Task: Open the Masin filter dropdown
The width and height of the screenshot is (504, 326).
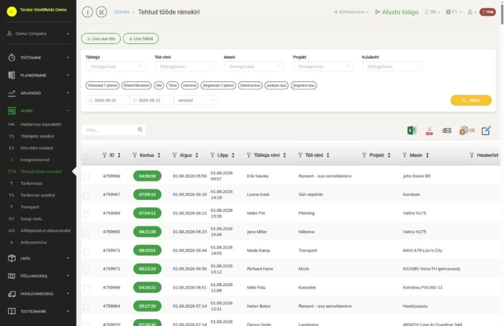Action: [x=254, y=66]
